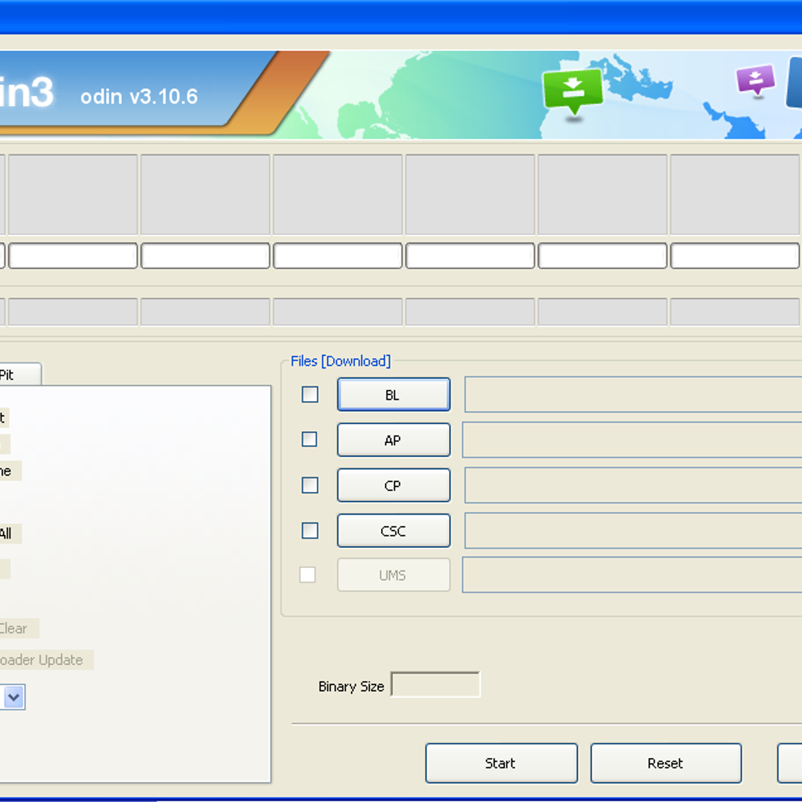Open the BL file browser button
Viewport: 802px width, 802px height.
coord(394,395)
